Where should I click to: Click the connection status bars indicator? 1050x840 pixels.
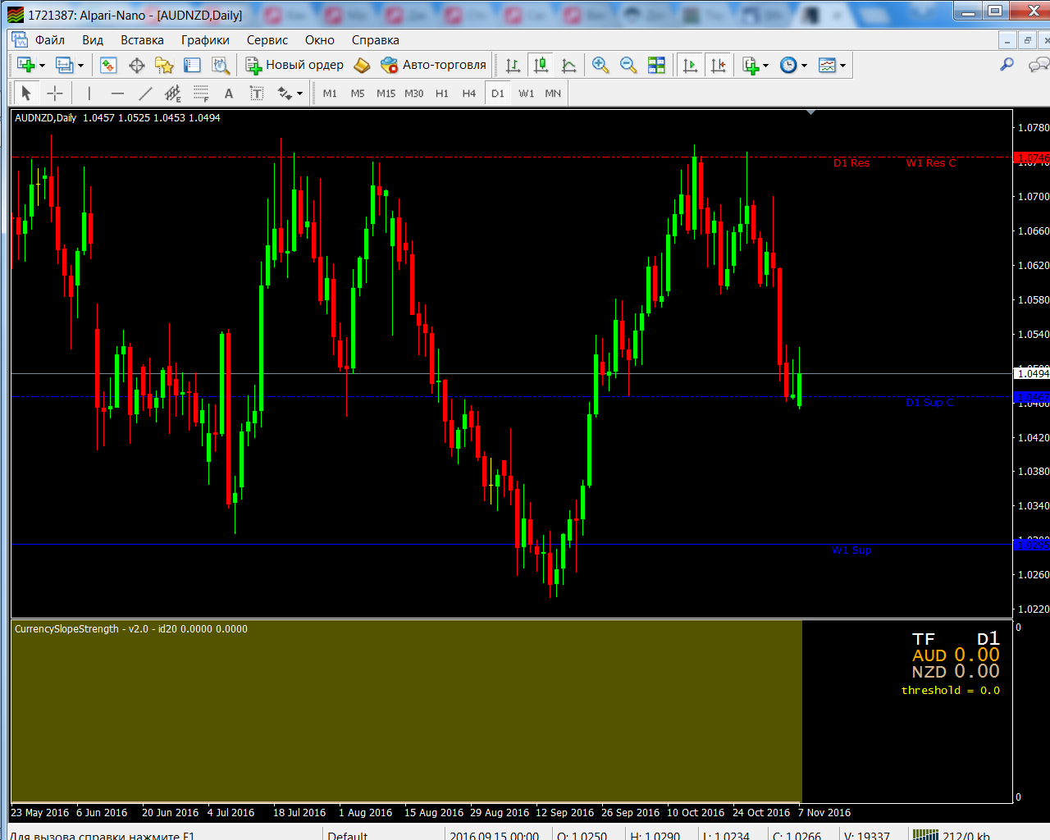925,834
